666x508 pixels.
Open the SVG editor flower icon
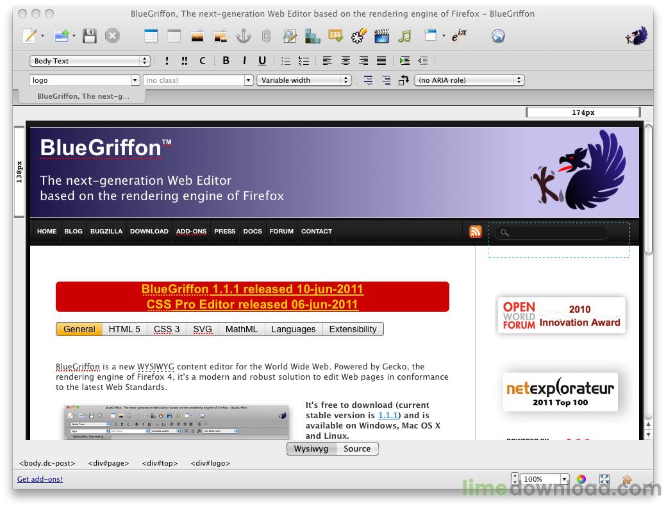click(358, 36)
